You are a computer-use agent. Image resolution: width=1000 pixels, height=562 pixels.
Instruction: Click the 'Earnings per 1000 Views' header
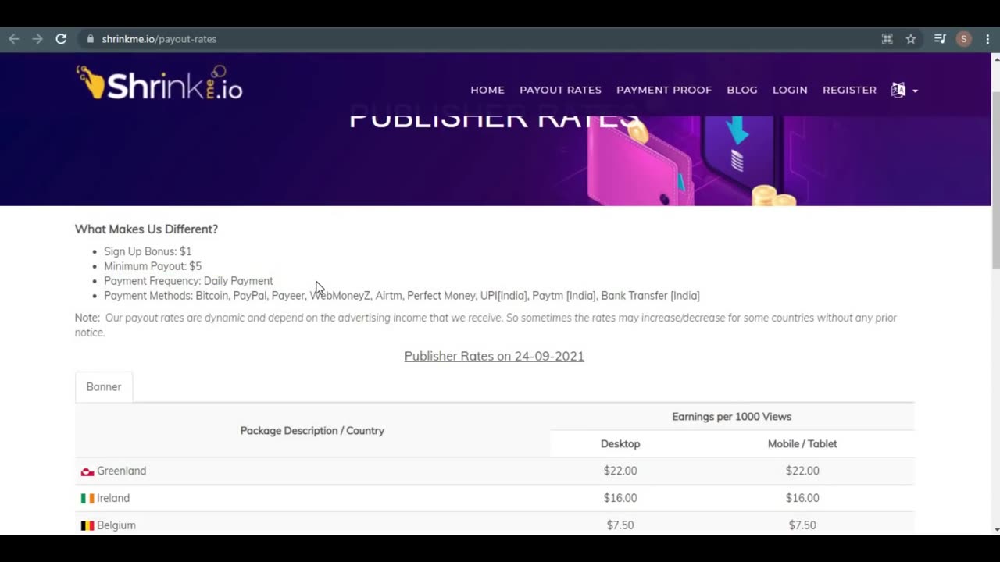click(x=732, y=417)
